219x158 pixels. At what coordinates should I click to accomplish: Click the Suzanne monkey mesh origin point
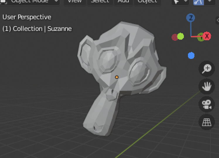(117, 77)
